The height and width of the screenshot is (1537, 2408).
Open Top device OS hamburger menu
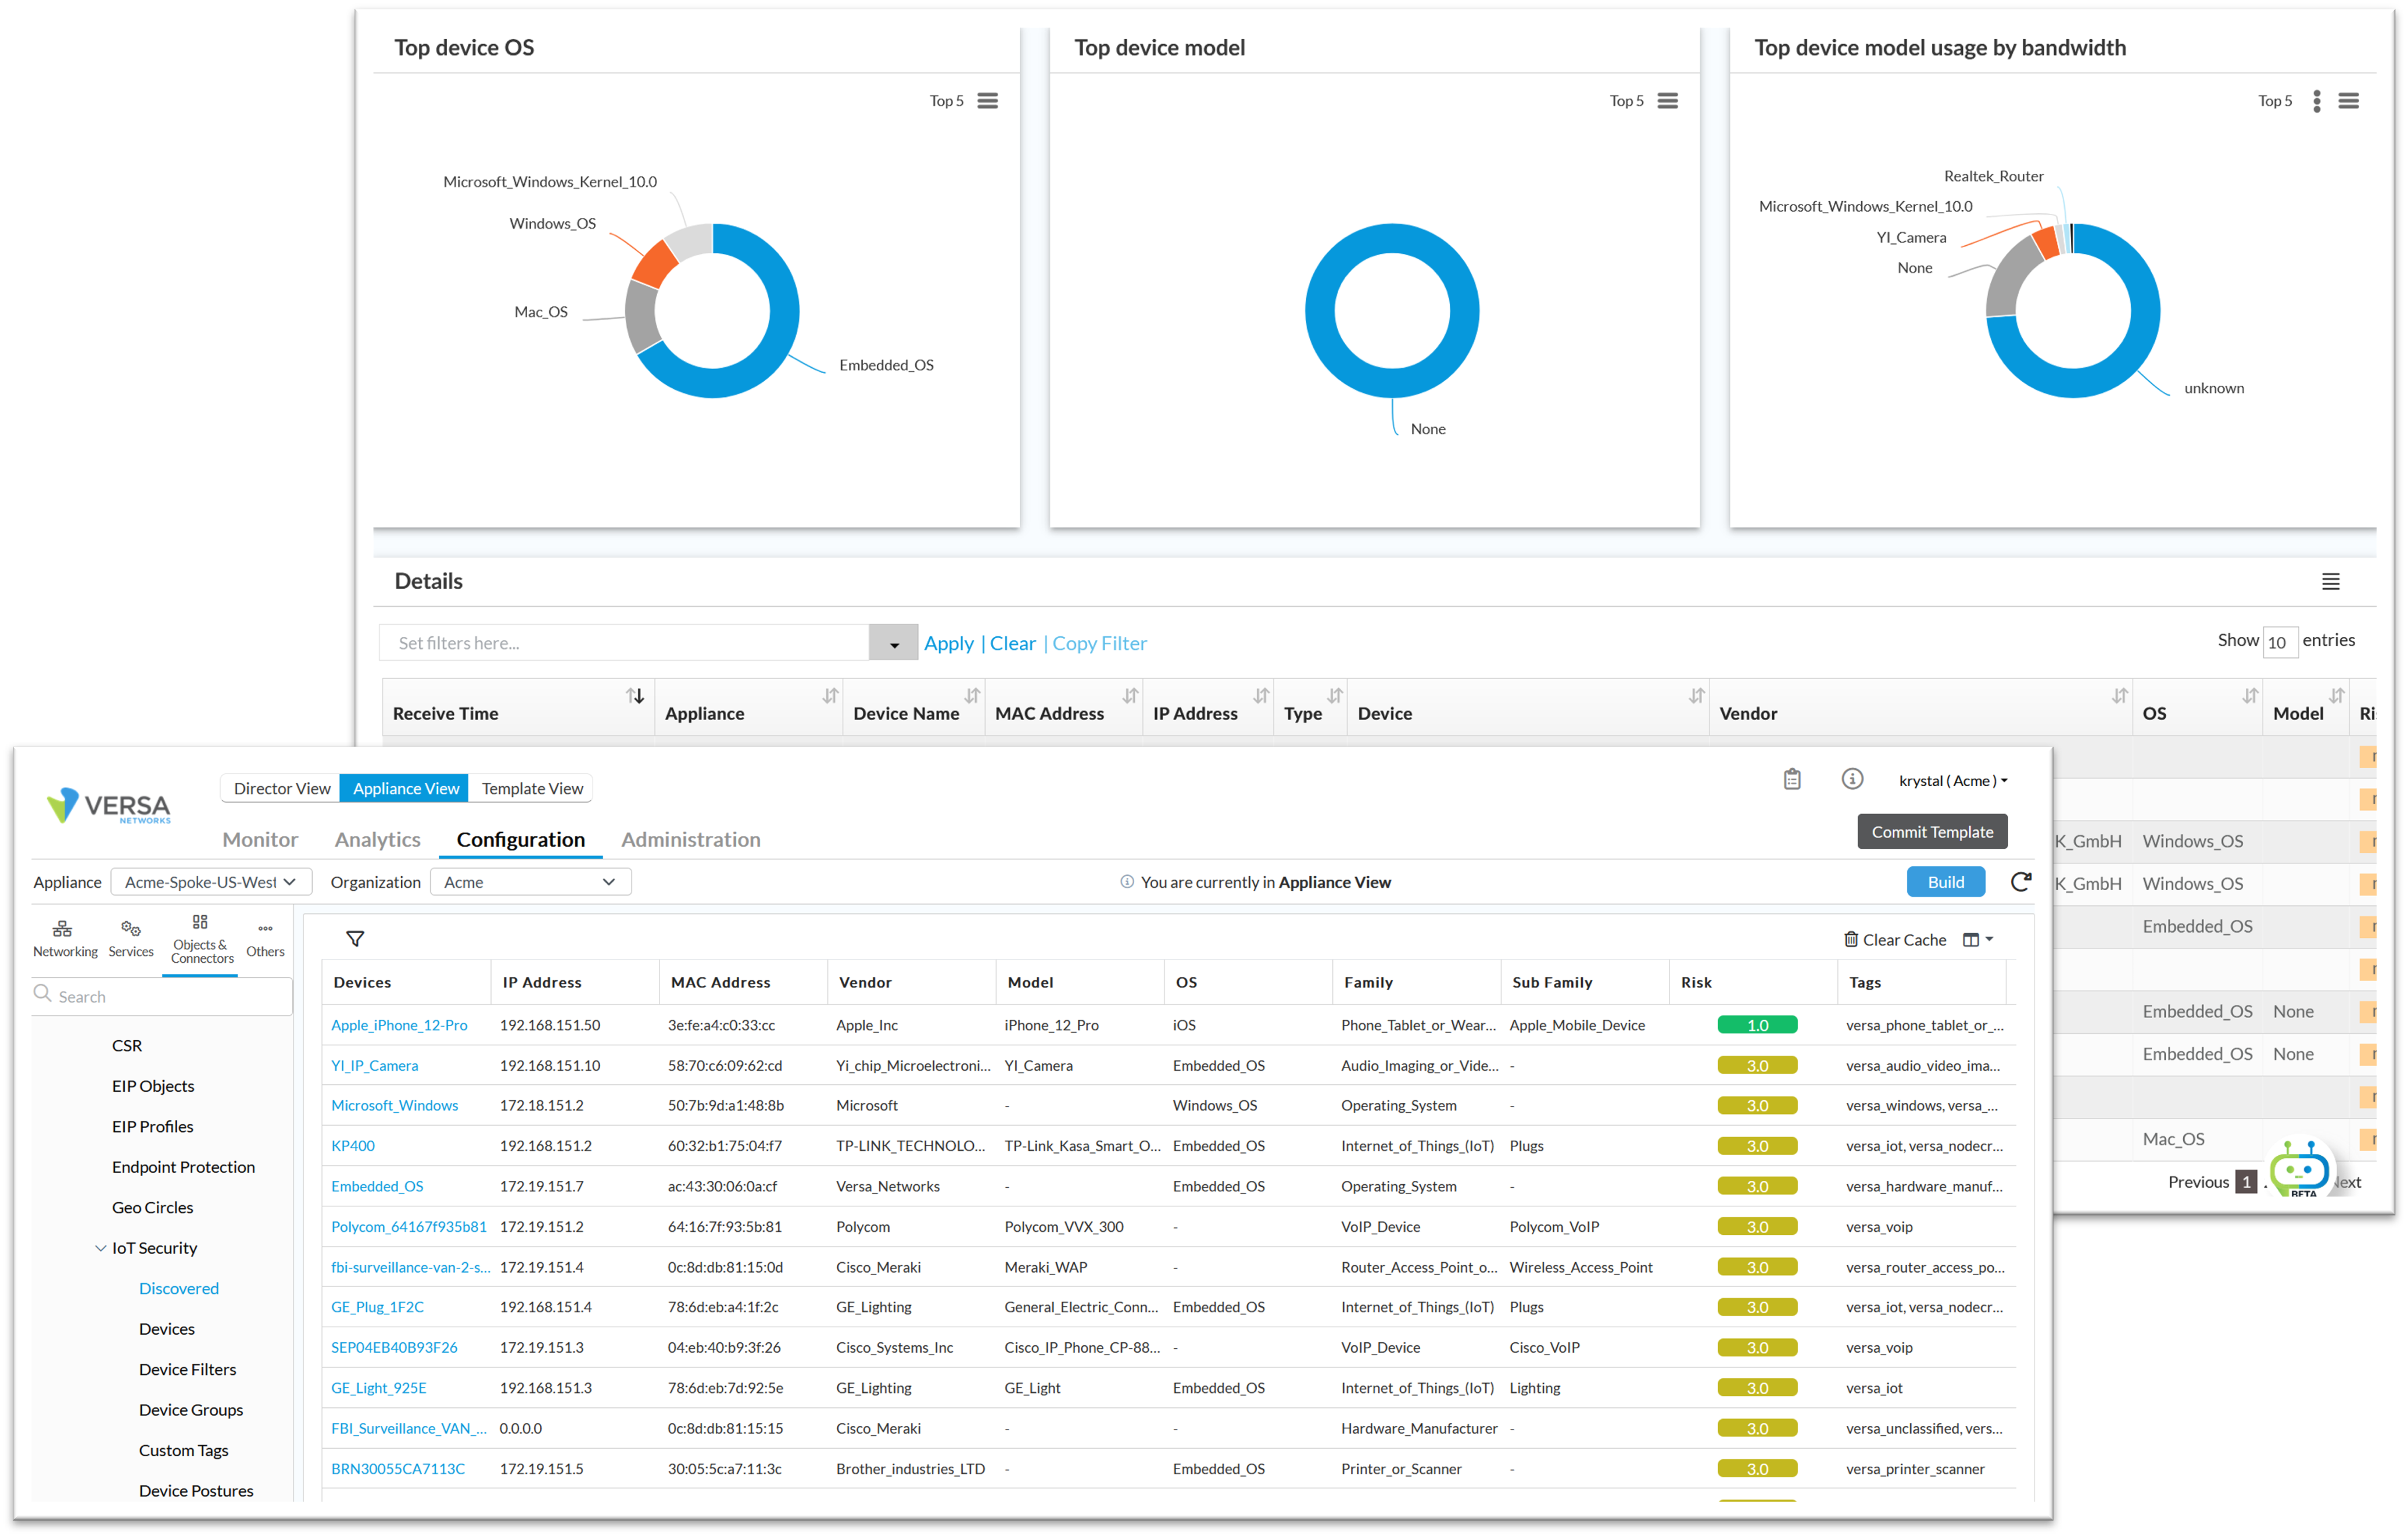click(x=987, y=101)
